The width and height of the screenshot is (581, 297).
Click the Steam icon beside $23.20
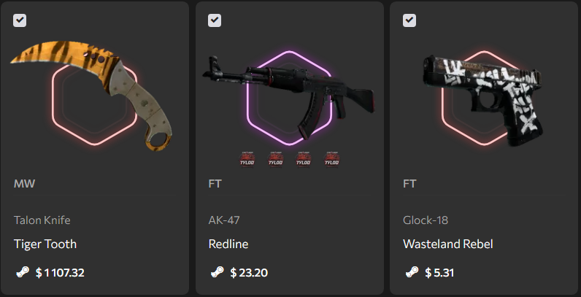217,273
